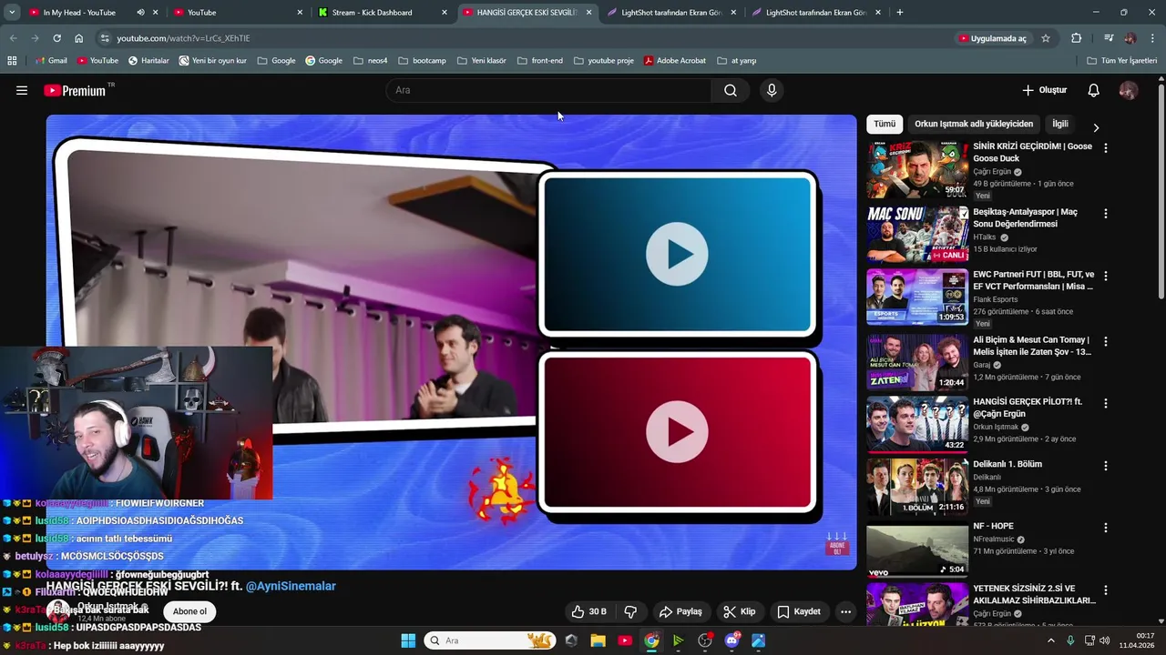Open the Gmail bookmark
The width and height of the screenshot is (1166, 655).
(51, 61)
